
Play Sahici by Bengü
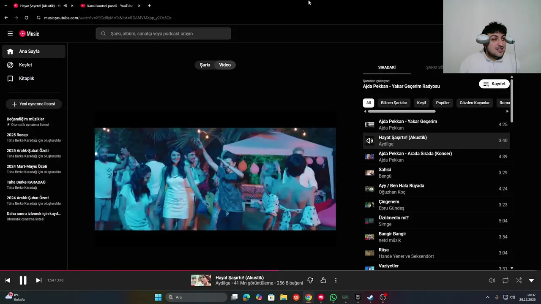pos(436,173)
